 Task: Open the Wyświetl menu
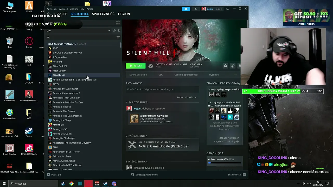point(63,9)
